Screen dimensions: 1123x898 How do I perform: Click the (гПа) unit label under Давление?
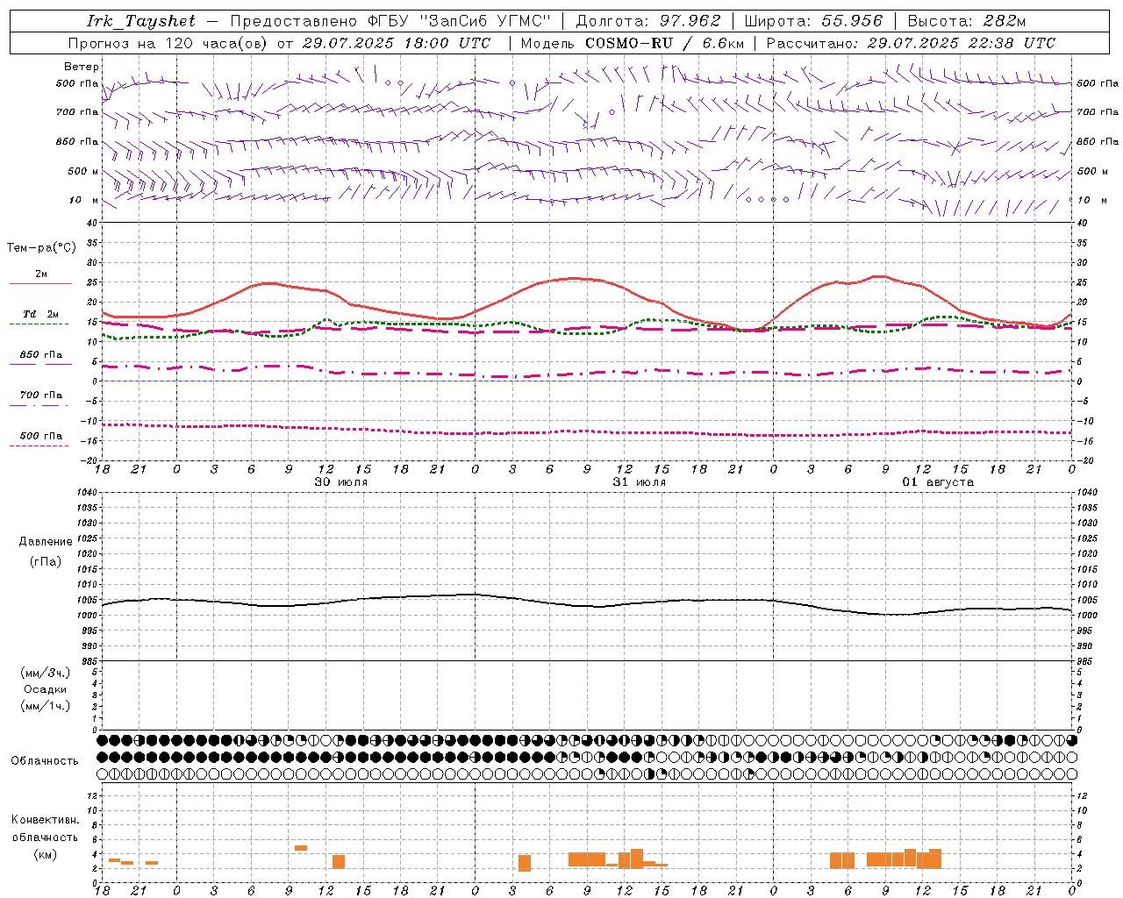tap(46, 561)
